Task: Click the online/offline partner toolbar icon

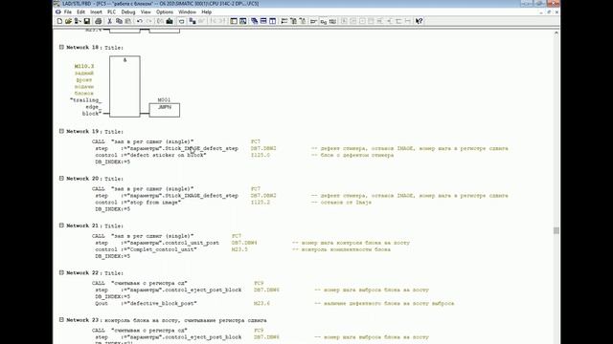Action: (193, 21)
